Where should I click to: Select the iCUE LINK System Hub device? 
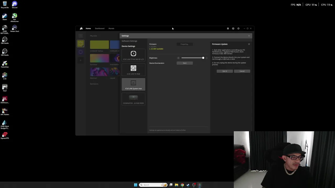point(133,85)
